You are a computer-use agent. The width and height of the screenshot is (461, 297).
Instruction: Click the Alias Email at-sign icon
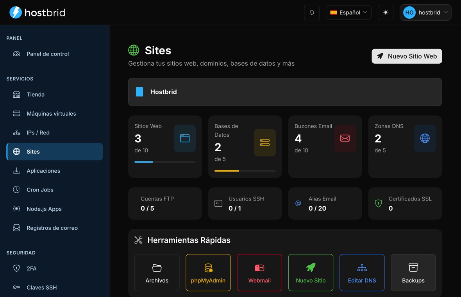click(298, 203)
